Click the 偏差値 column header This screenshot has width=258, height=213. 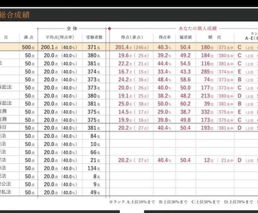click(x=186, y=37)
